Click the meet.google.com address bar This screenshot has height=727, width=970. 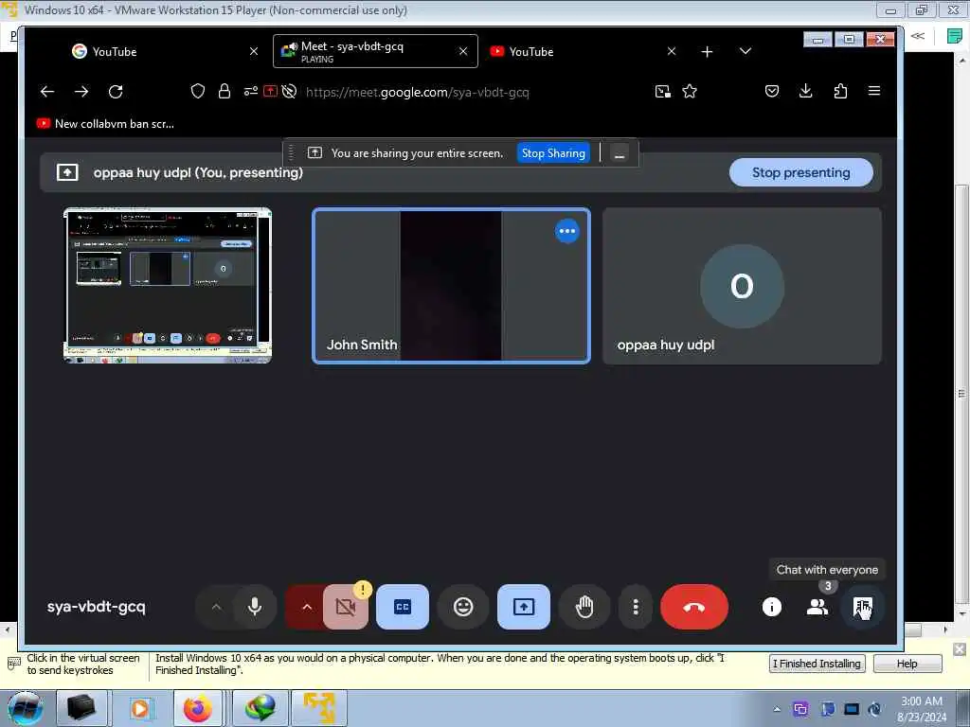click(418, 92)
